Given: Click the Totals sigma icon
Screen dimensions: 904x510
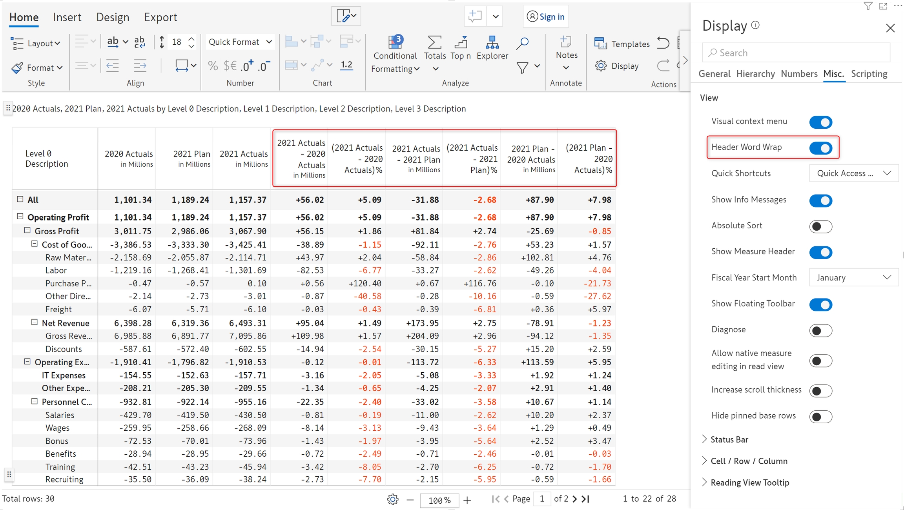Looking at the screenshot, I should pyautogui.click(x=434, y=42).
